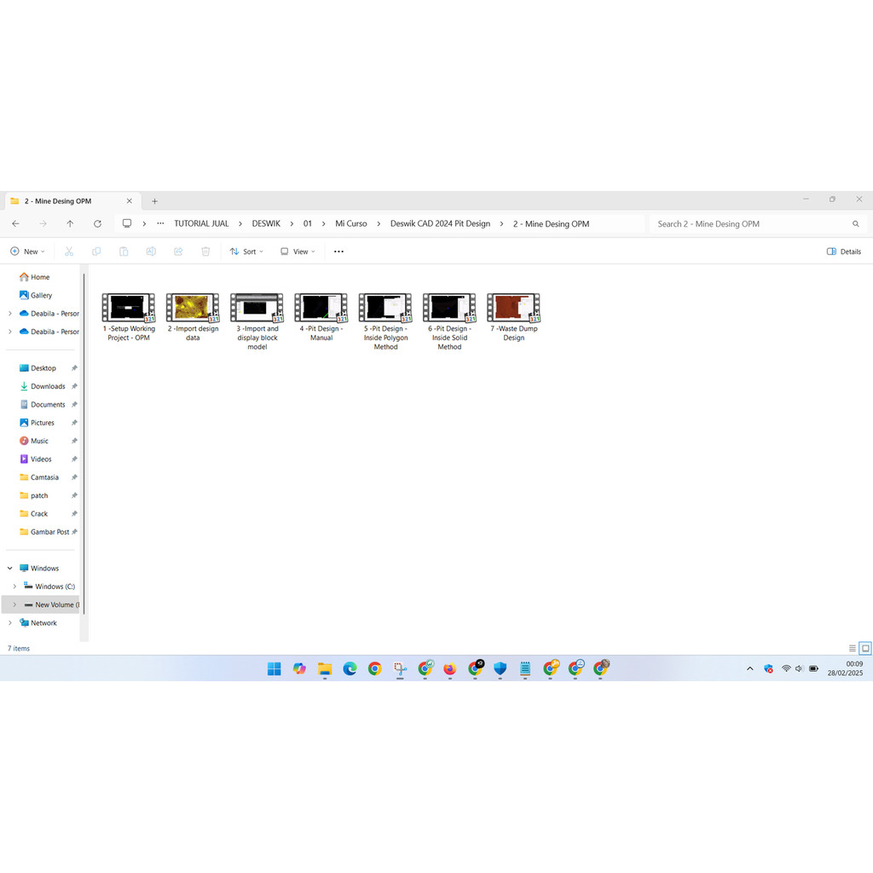Select 1 -Setup Working Project - OPM video

pyautogui.click(x=129, y=318)
